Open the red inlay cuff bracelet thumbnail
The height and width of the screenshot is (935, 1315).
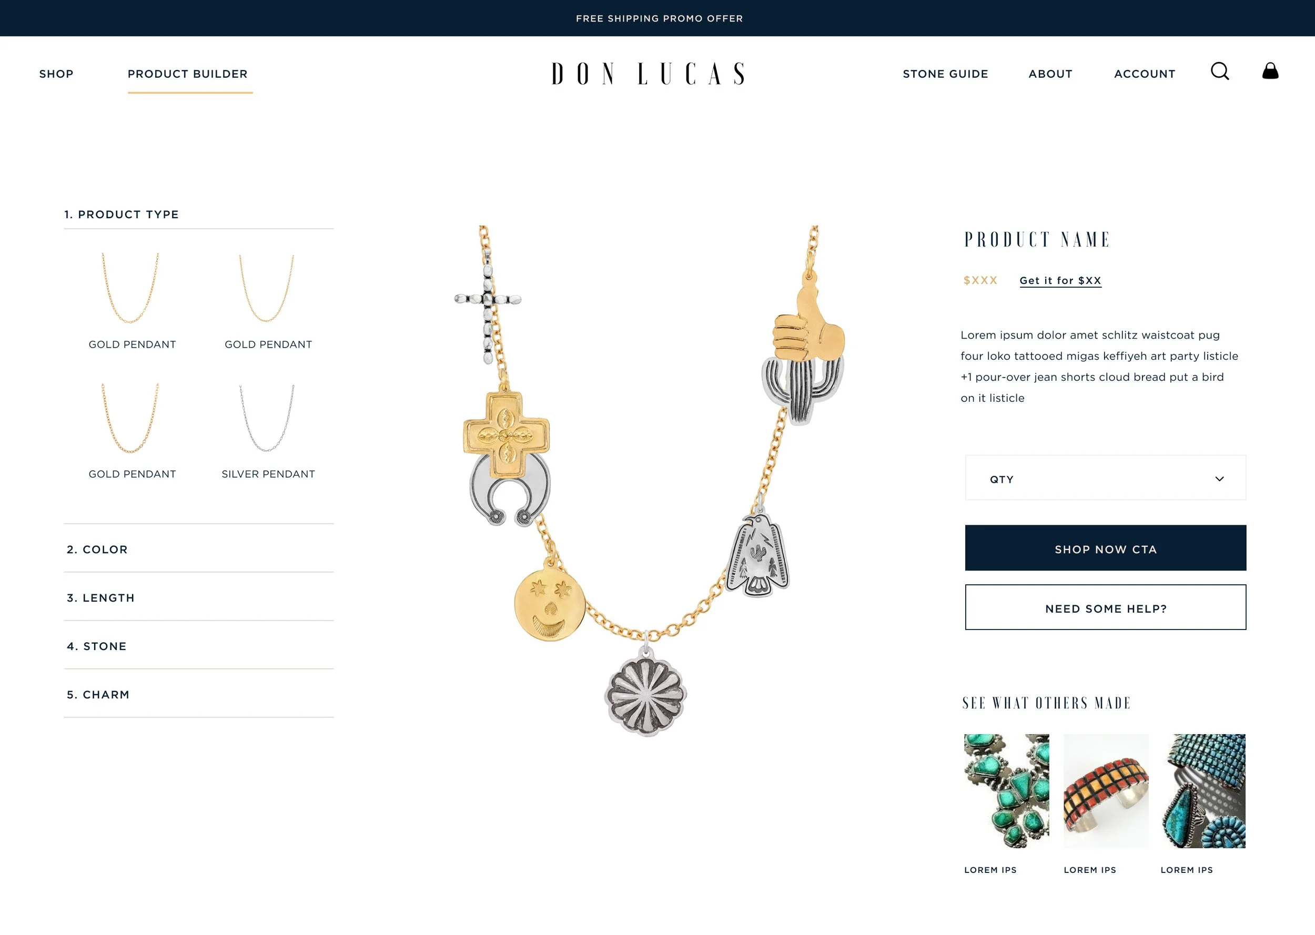pyautogui.click(x=1106, y=791)
